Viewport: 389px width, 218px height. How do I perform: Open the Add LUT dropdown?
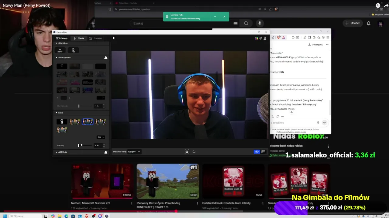pos(101,137)
